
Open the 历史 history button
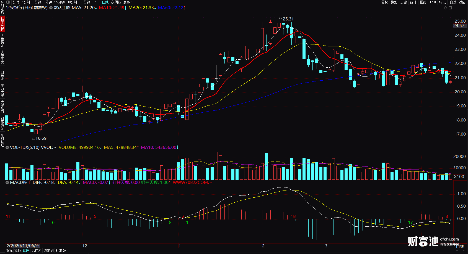pos(404,2)
